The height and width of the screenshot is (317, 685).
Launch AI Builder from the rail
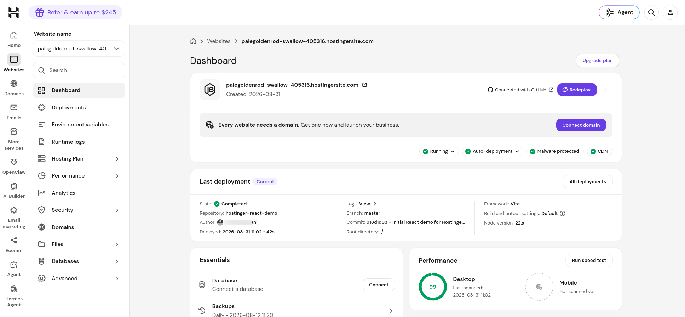[14, 190]
